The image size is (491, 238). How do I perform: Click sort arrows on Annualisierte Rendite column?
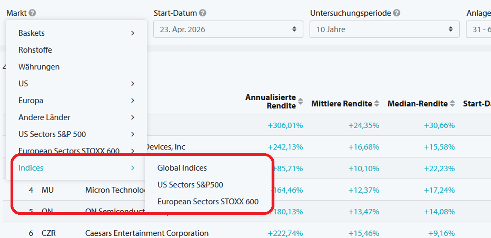click(301, 100)
